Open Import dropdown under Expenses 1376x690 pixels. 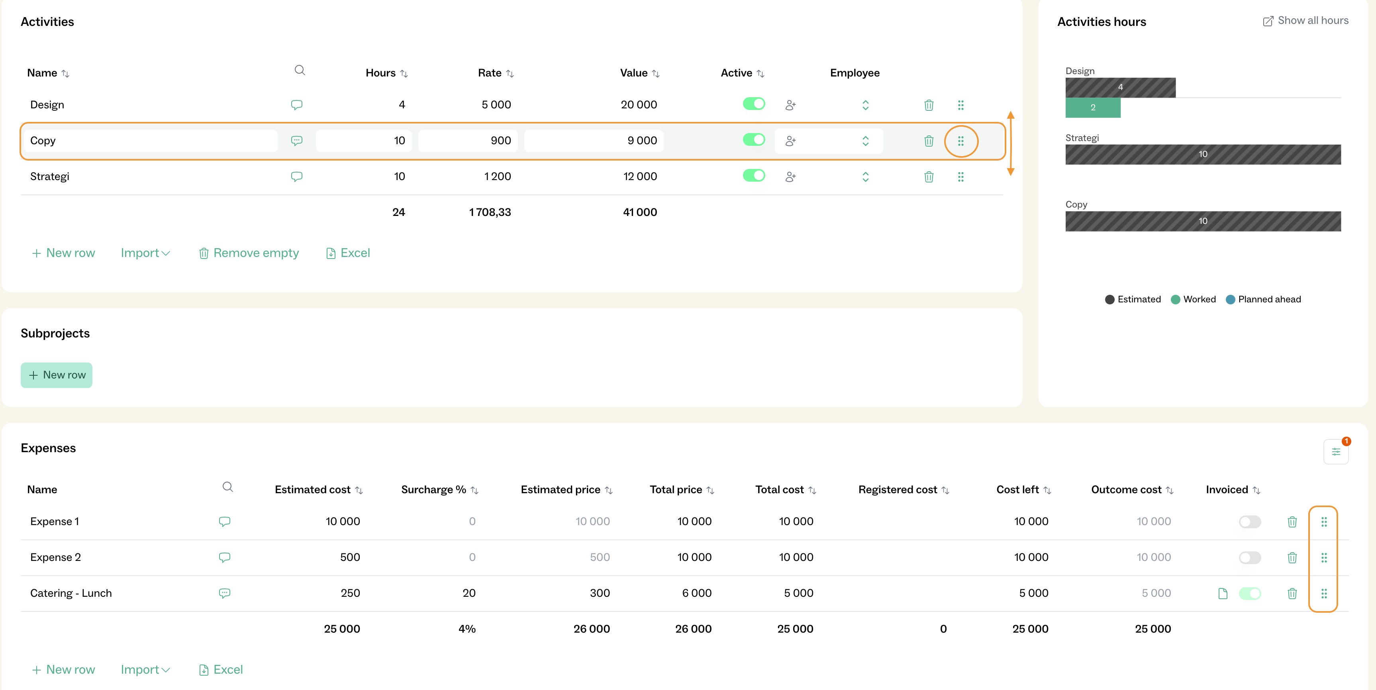coord(145,670)
